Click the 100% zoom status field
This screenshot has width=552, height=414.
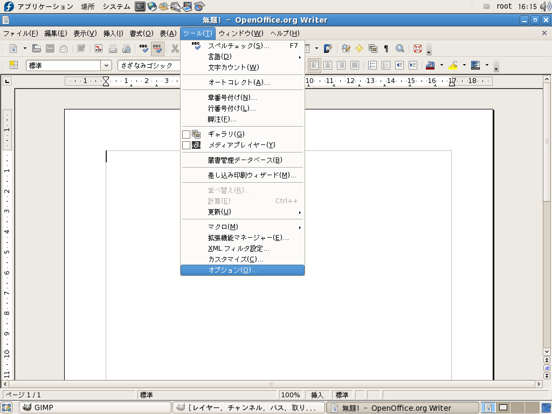(291, 395)
